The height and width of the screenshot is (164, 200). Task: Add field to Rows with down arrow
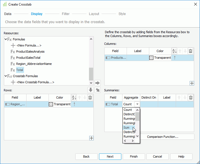[x=91, y=90]
